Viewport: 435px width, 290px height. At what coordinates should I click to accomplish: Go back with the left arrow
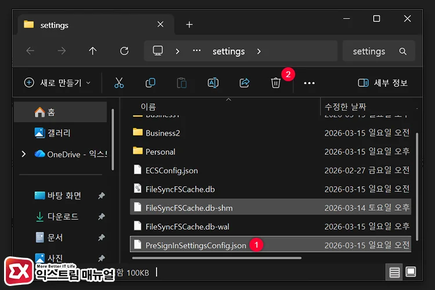[x=30, y=51]
